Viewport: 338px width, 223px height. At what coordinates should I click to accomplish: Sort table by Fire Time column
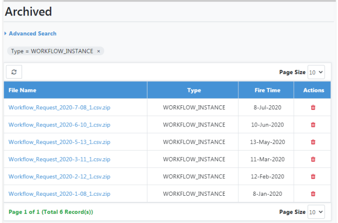click(267, 90)
